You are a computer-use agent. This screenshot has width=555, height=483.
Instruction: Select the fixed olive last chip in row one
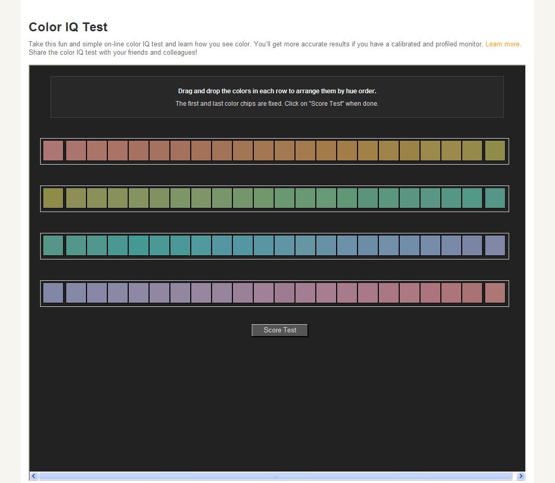tap(495, 151)
